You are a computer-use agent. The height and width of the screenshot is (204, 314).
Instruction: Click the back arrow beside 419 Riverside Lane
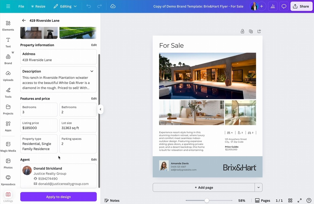click(x=24, y=20)
